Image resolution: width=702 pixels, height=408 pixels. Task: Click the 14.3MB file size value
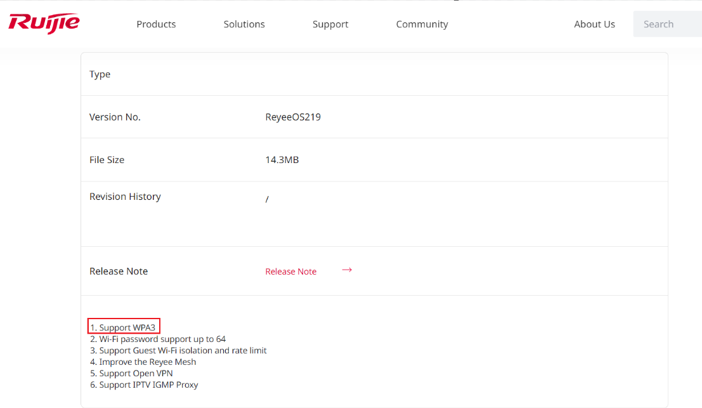click(282, 160)
